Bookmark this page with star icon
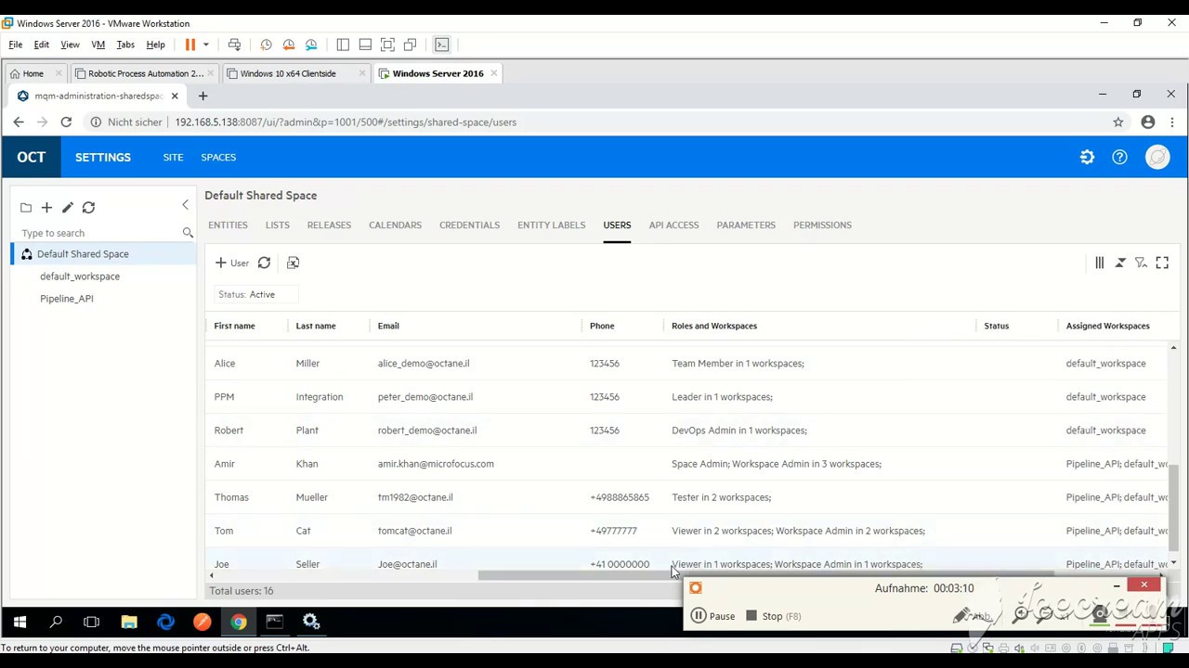Screen dimensions: 1189x668 coord(1118,122)
